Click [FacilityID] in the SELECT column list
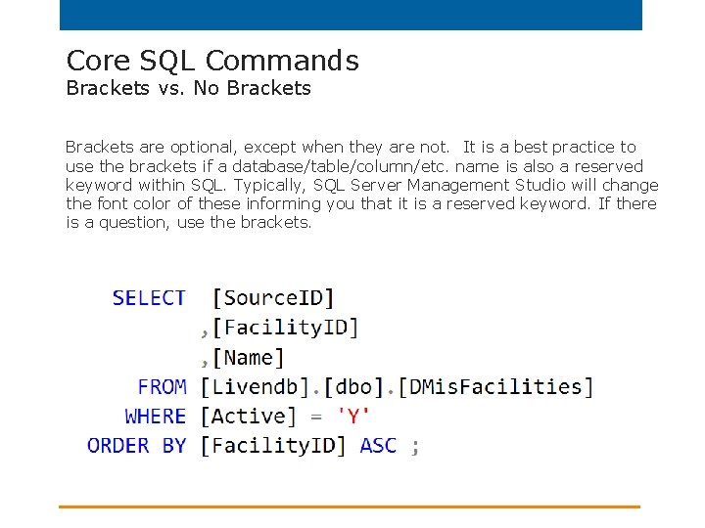Screen dimensions: 705x528 pyautogui.click(x=285, y=328)
